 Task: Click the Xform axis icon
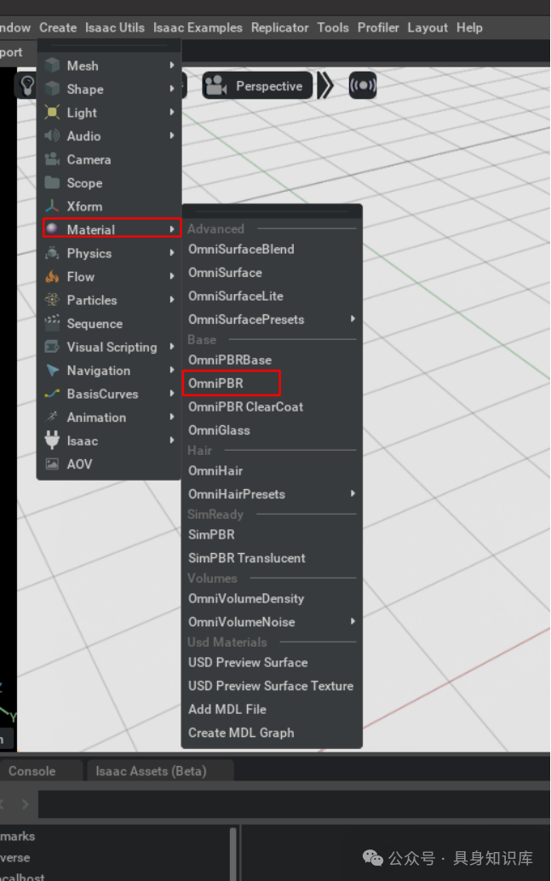53,206
